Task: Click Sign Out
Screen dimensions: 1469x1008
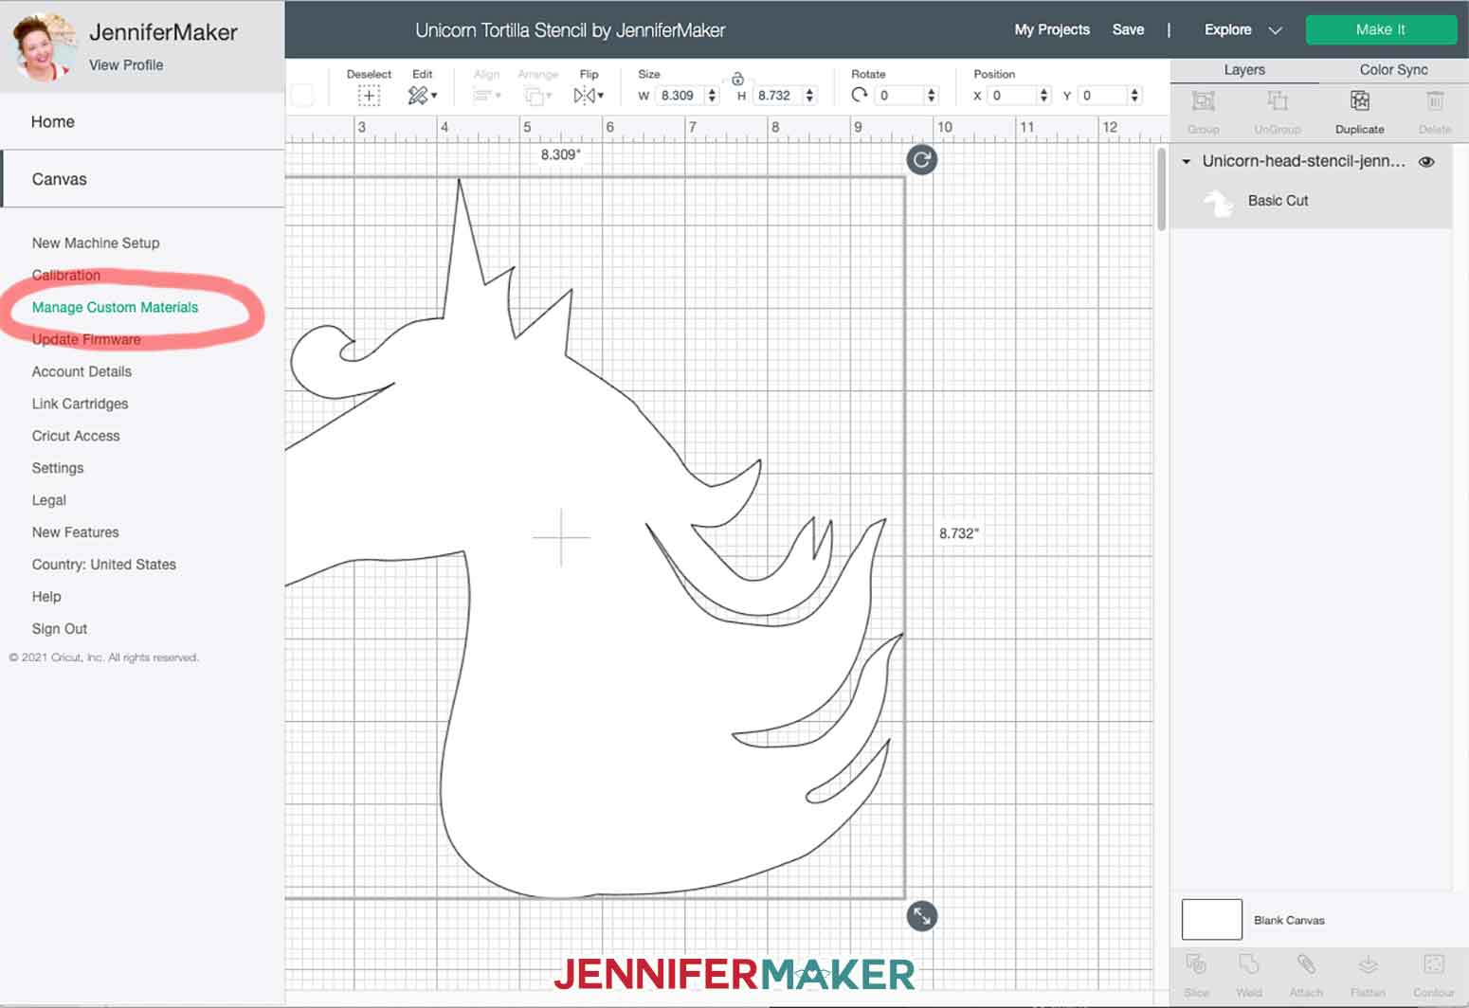Action: (60, 629)
